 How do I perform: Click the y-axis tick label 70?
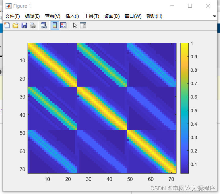click(22, 169)
